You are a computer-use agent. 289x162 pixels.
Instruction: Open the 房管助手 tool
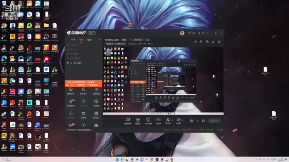(83, 91)
